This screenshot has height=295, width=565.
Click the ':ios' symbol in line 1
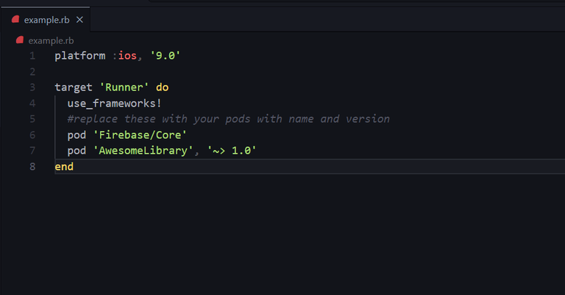point(124,56)
